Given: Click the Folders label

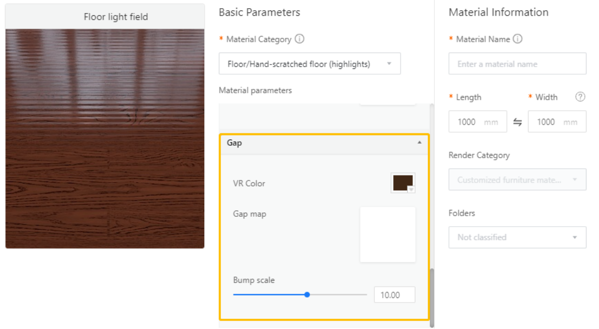Looking at the screenshot, I should pos(462,213).
